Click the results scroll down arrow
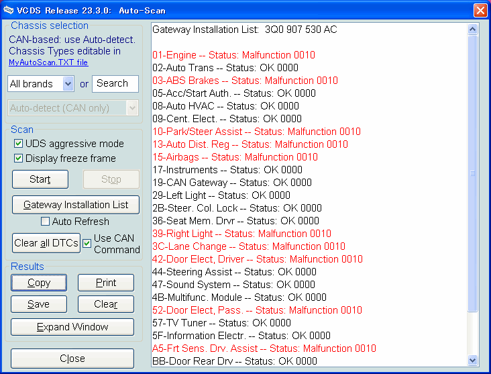491x374 pixels. pyautogui.click(x=472, y=360)
